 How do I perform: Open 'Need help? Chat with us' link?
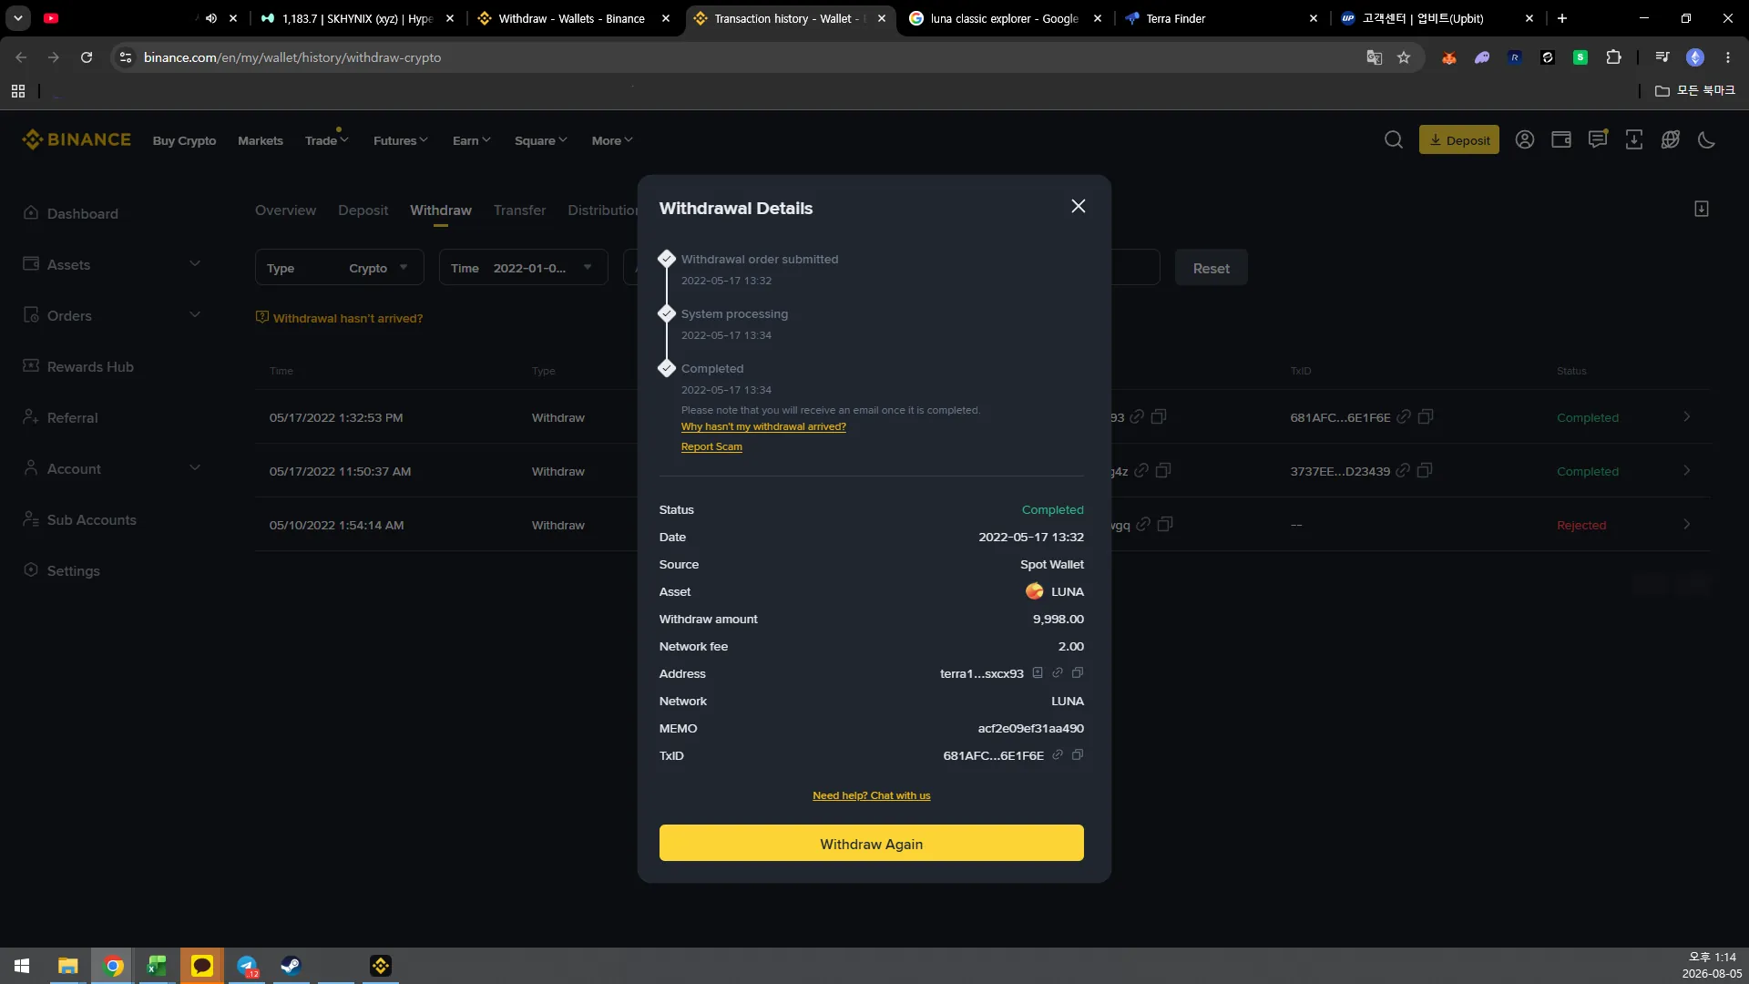(x=871, y=795)
